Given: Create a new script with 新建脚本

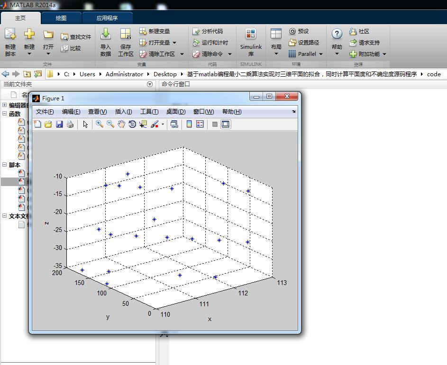Looking at the screenshot, I should click(10, 42).
